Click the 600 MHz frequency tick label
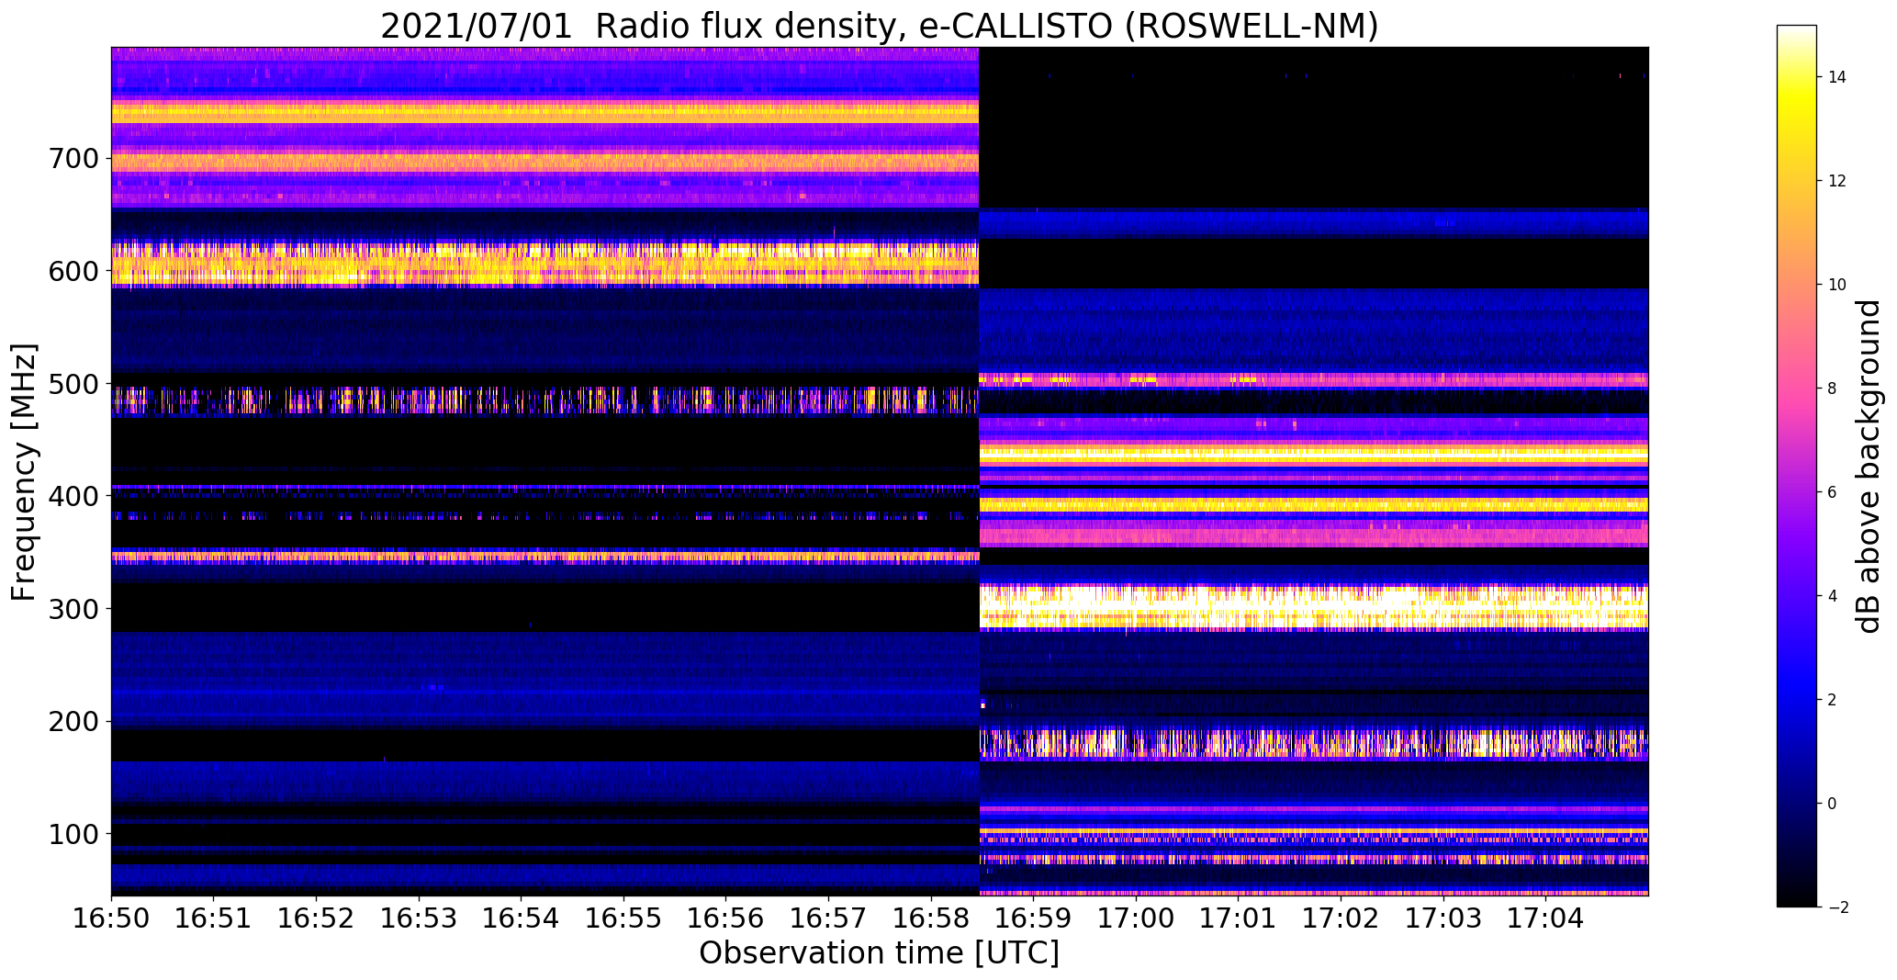This screenshot has width=1897, height=980. point(72,271)
